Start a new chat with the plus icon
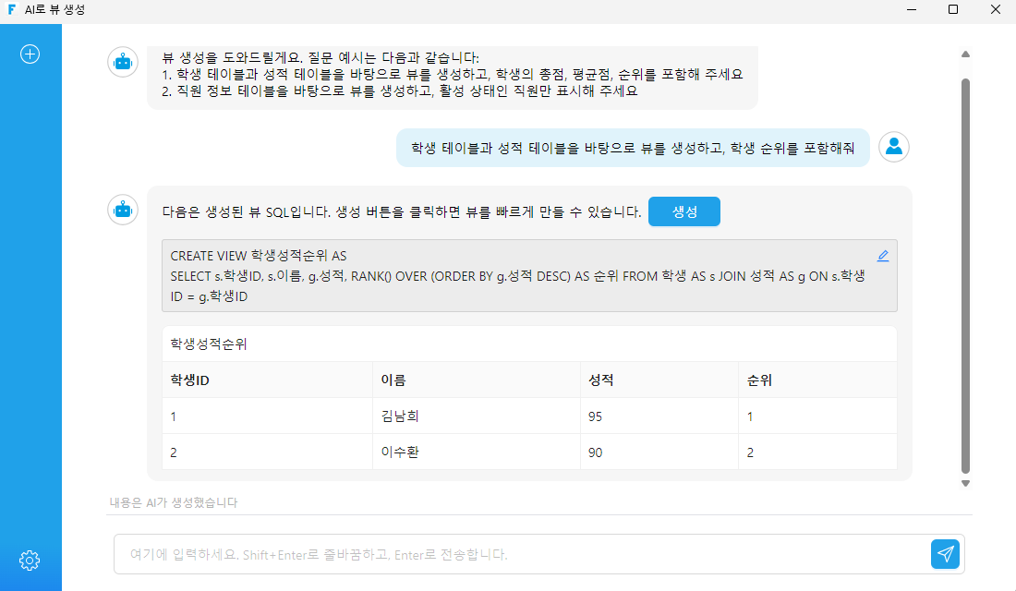This screenshot has height=591, width=1016. pyautogui.click(x=30, y=54)
